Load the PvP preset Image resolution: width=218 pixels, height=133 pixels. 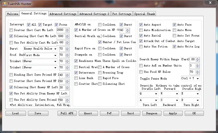point(109,113)
